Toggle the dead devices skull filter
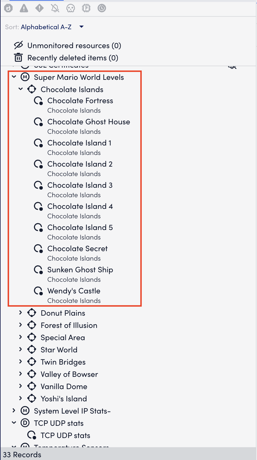 coord(71,8)
